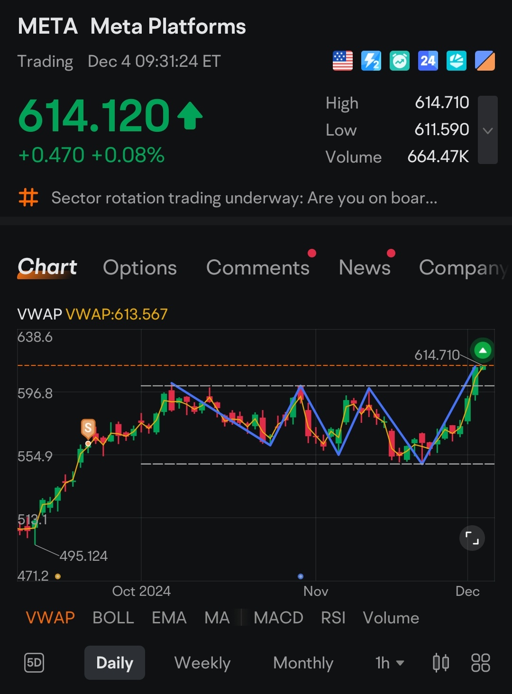Show the Volume indicator
This screenshot has height=694, width=512.
pos(391,618)
